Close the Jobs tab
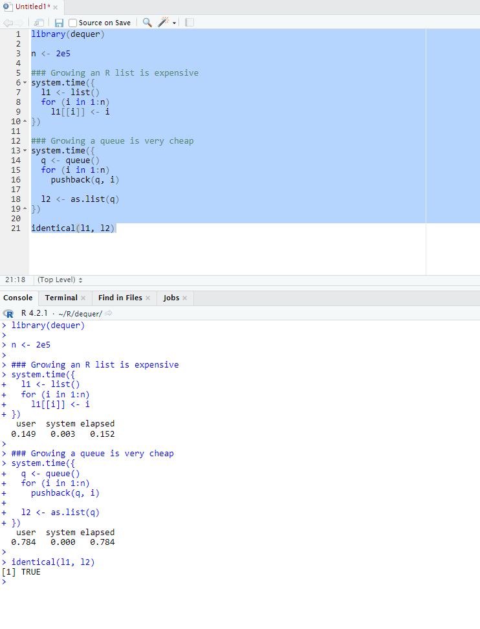Screen dimensions: 480x629 coord(185,298)
